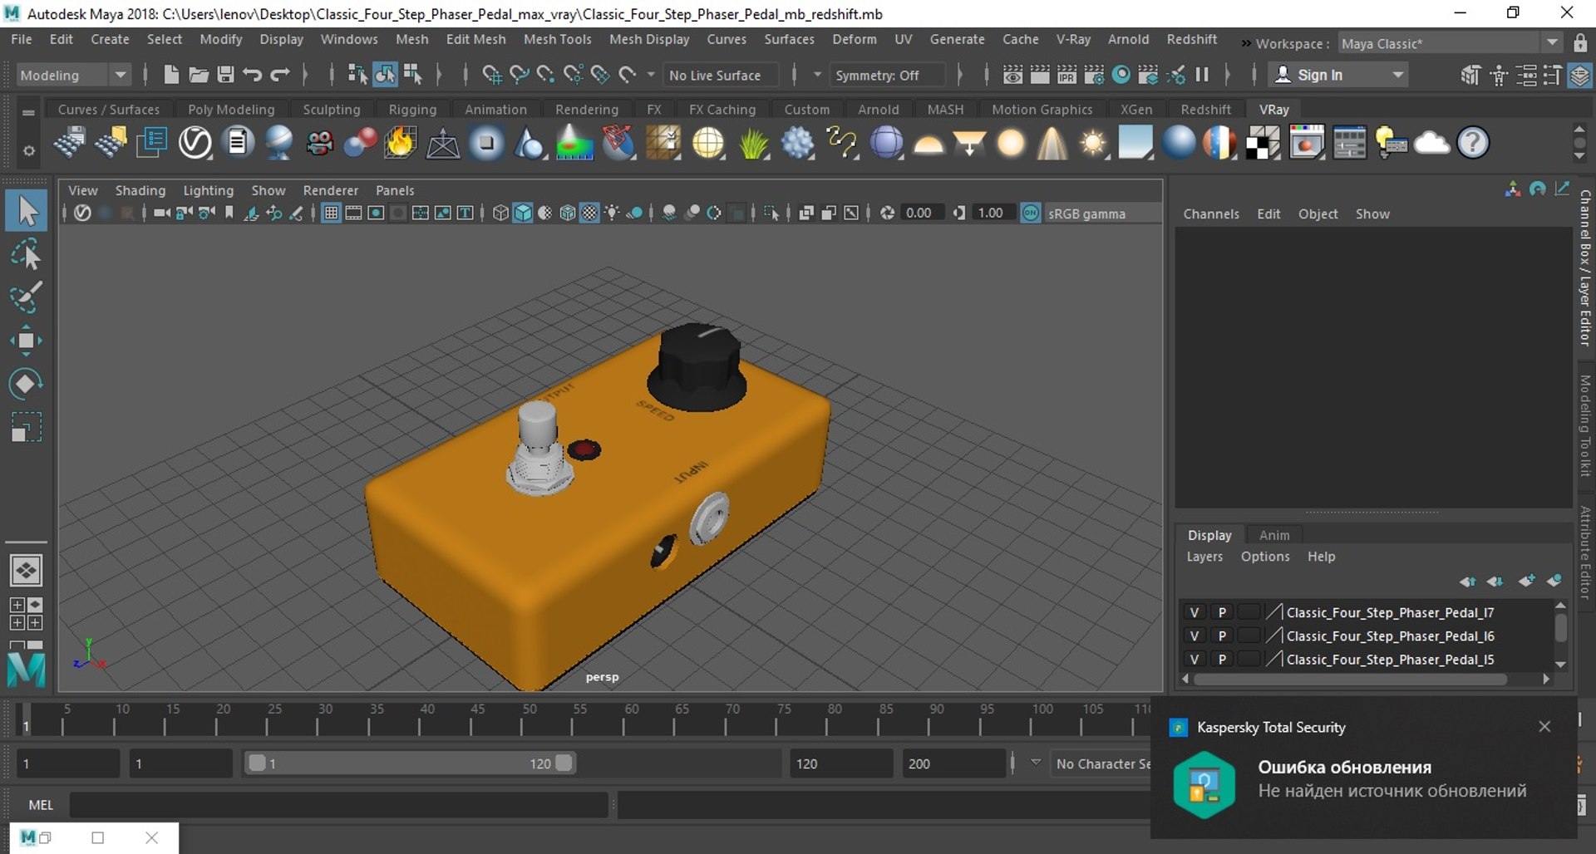
Task: Expand the Sign In dropdown arrow
Action: (1398, 75)
